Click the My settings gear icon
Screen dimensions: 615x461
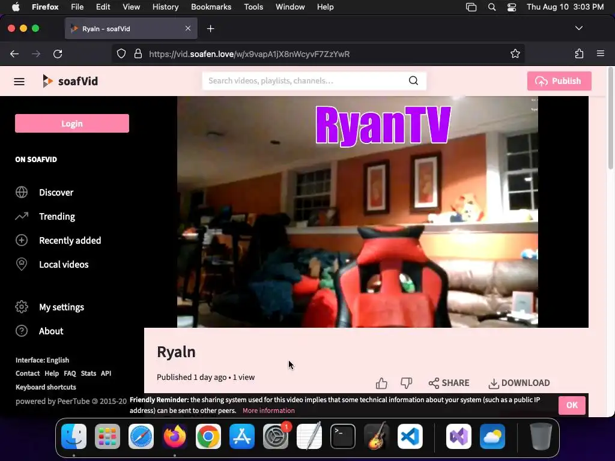click(x=22, y=307)
